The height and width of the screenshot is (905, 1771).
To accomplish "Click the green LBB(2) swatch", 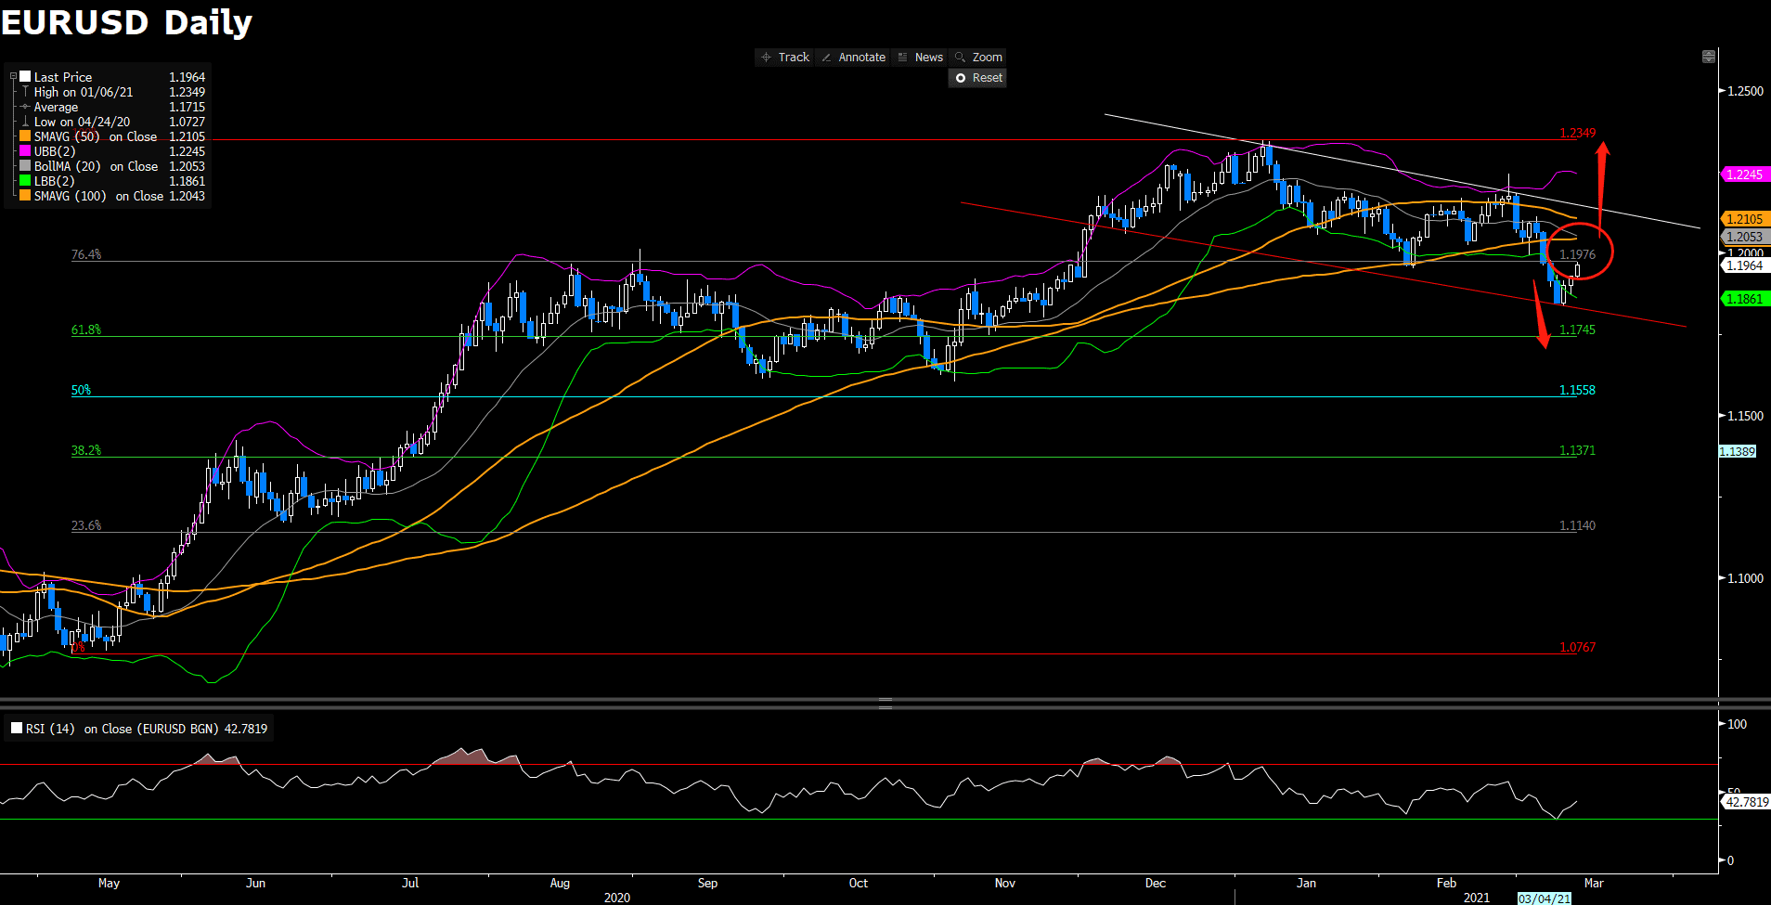I will pos(26,181).
